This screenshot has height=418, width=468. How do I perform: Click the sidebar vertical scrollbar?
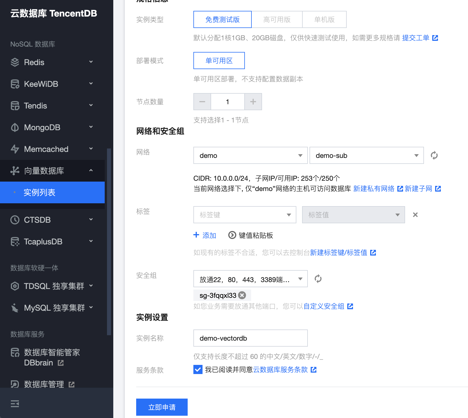tap(109, 242)
